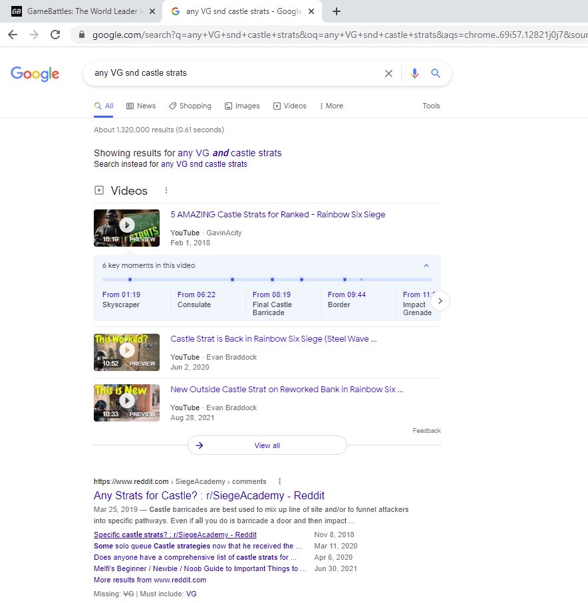The width and height of the screenshot is (588, 603).
Task: Click More results from www.reddit.com
Action: click(150, 580)
